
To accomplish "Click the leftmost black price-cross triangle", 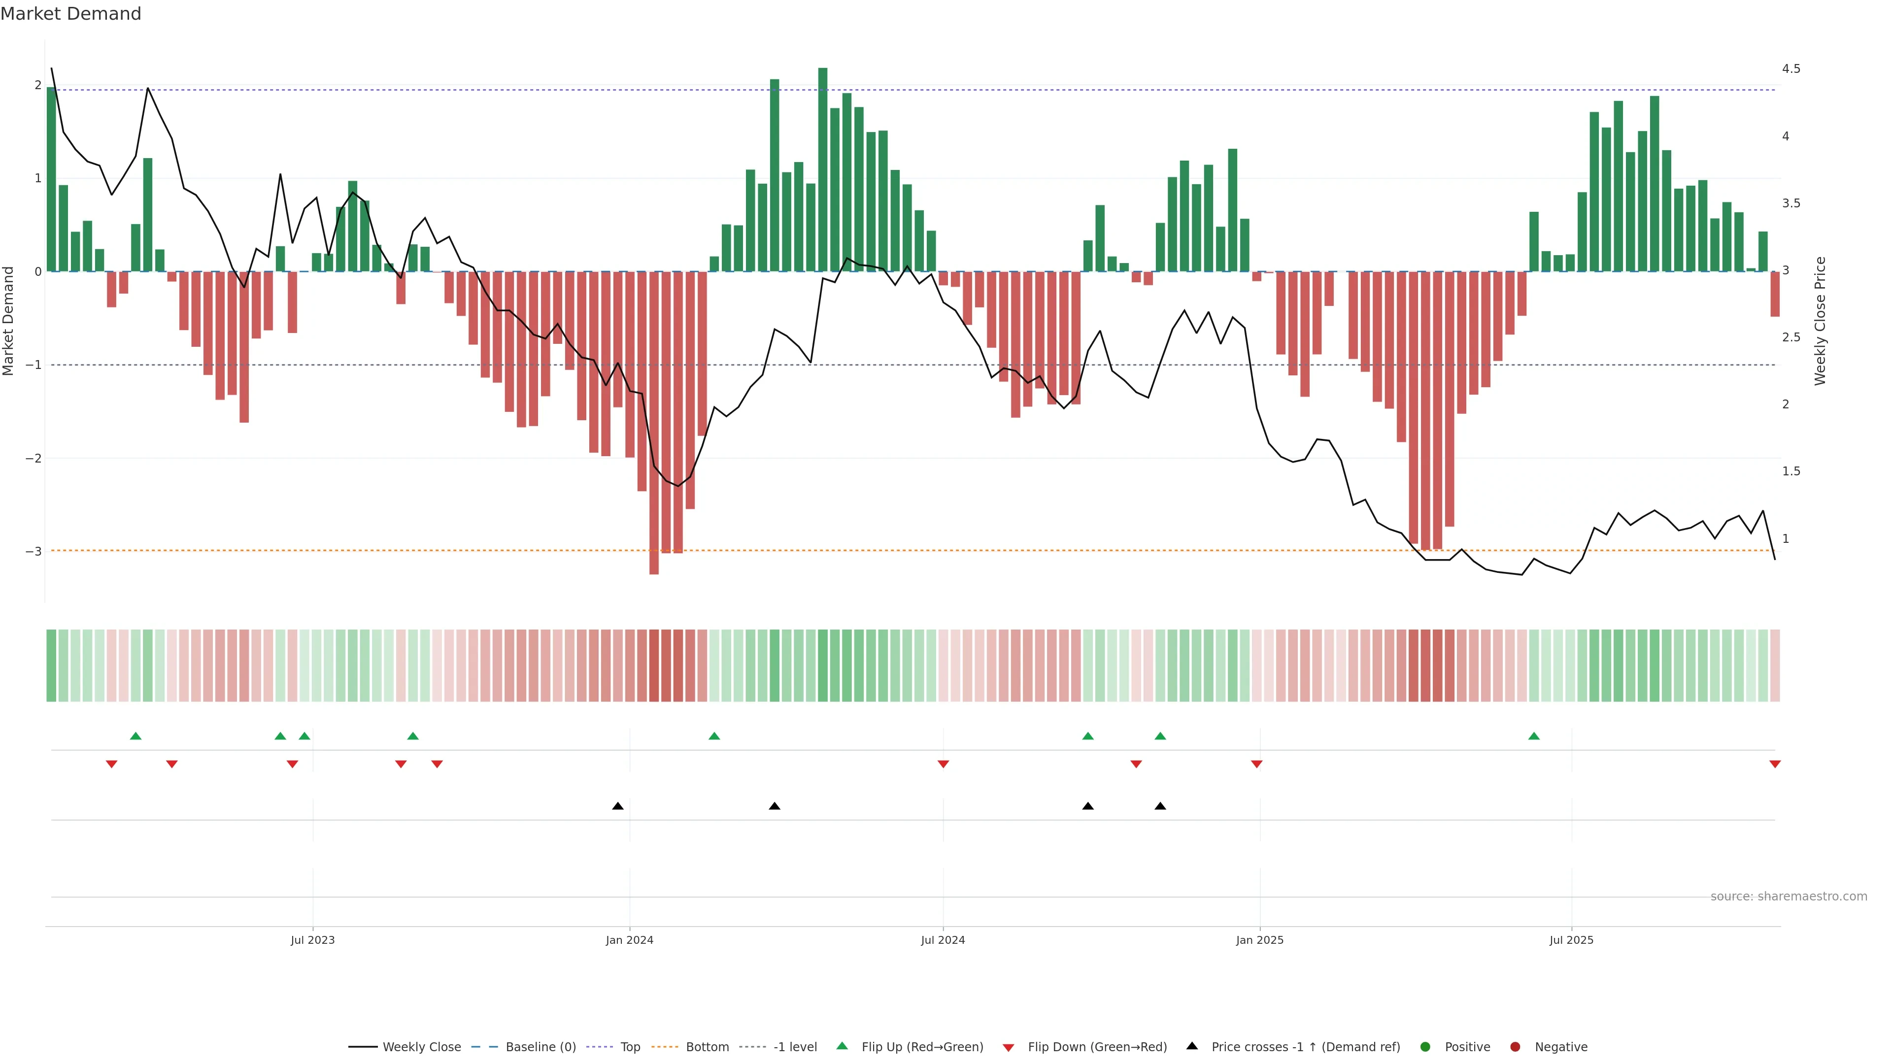I will 618,806.
